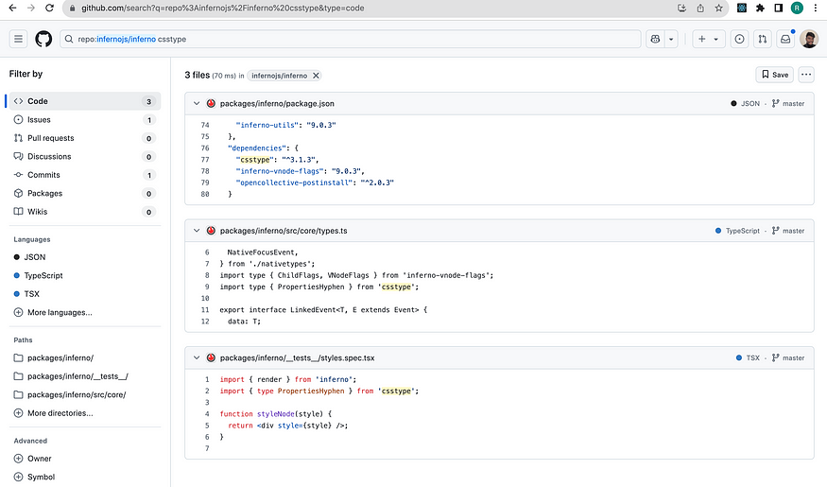The image size is (827, 487).
Task: Select the Discussions filter
Action: [x=85, y=157]
